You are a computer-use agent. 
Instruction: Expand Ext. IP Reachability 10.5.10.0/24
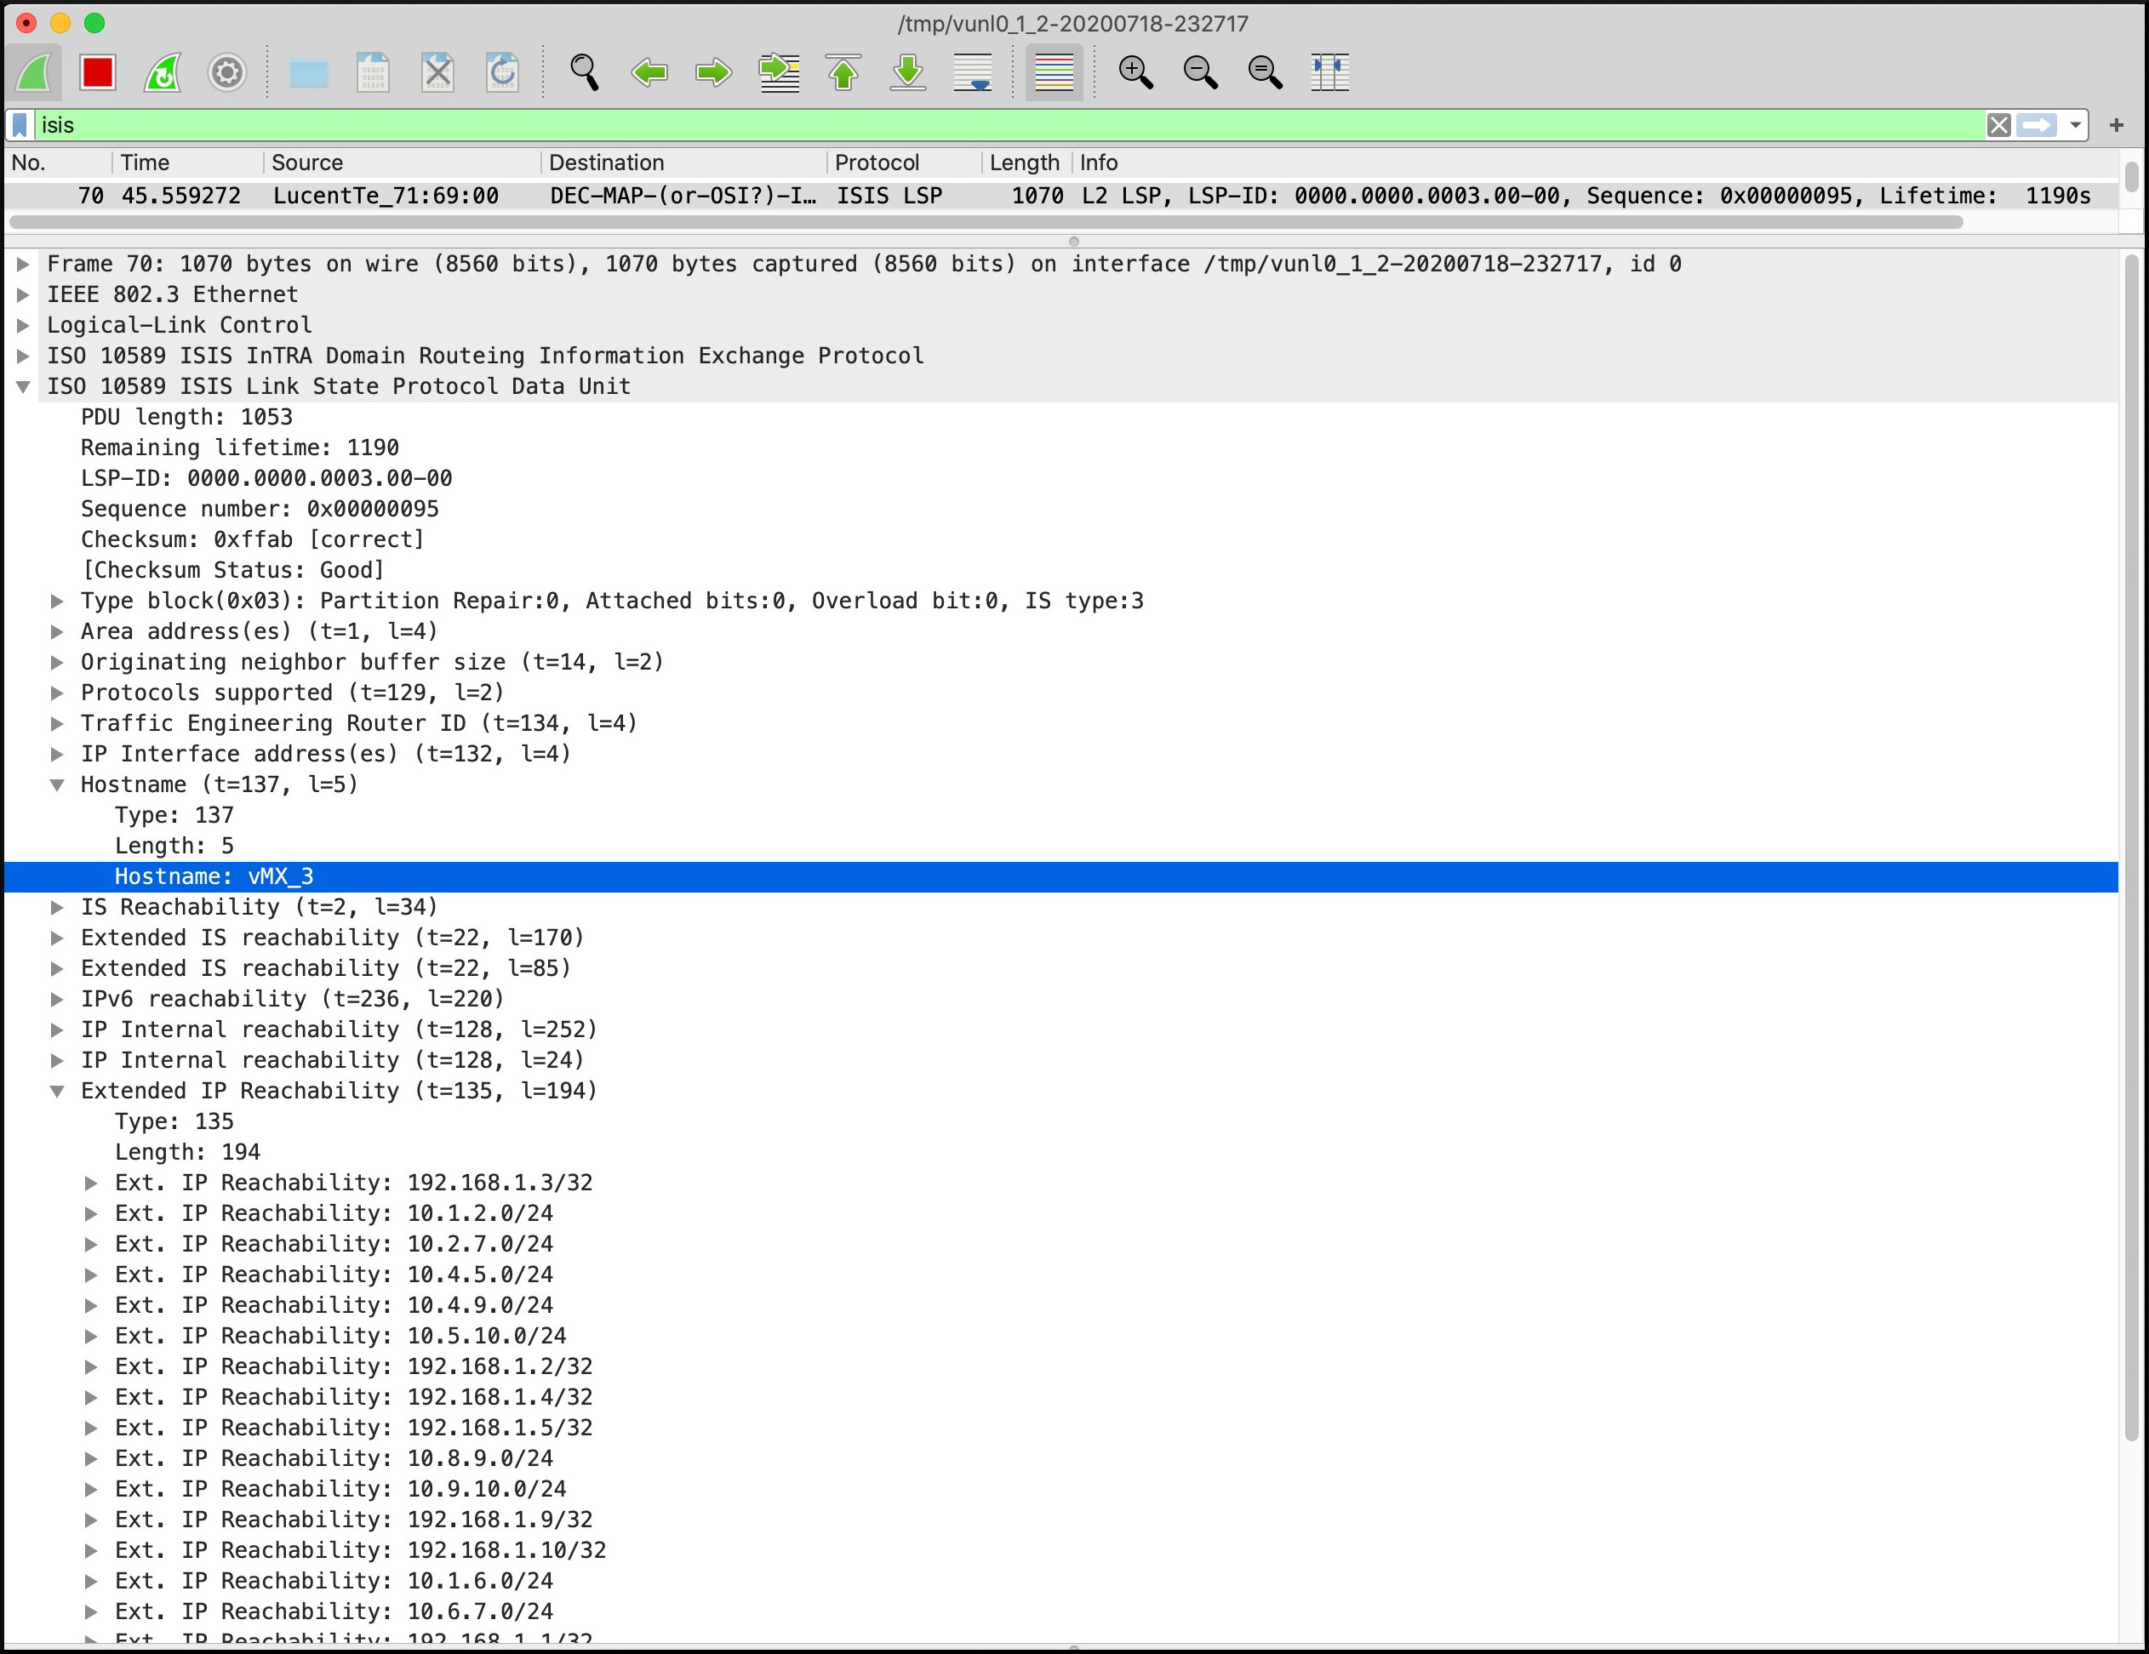tap(90, 1335)
